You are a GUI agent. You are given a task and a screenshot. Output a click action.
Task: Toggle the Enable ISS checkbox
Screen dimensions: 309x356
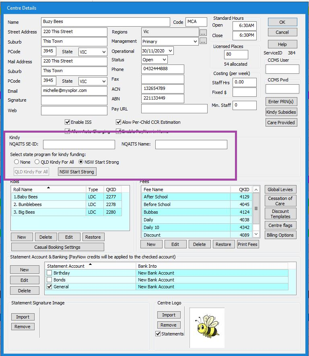pos(68,122)
